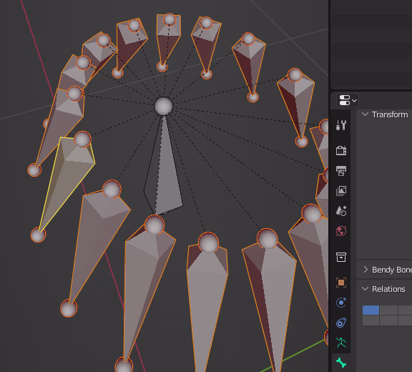Open the Object Constraints properties tab
Image resolution: width=412 pixels, height=372 pixels.
[x=341, y=323]
